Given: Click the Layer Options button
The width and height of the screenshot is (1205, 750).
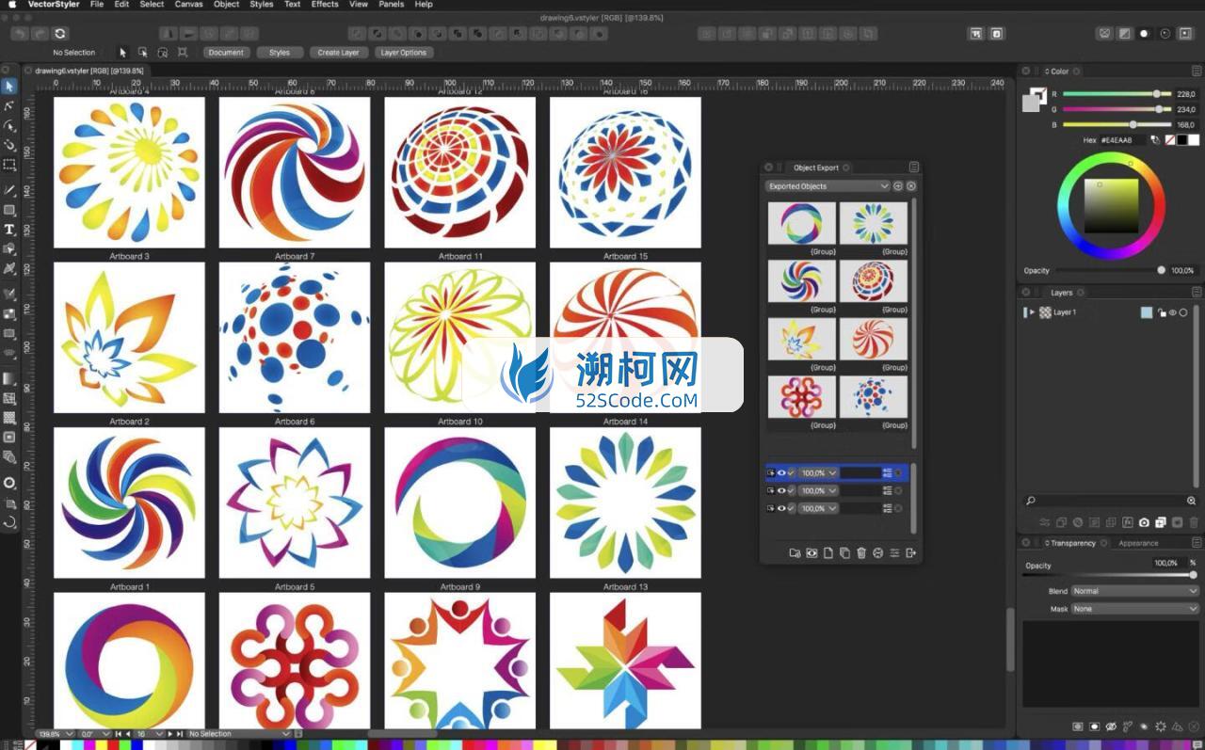Looking at the screenshot, I should click(404, 53).
